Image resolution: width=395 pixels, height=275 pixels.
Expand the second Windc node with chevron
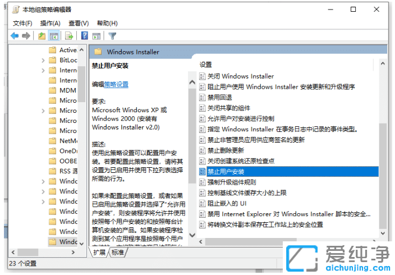(43, 191)
